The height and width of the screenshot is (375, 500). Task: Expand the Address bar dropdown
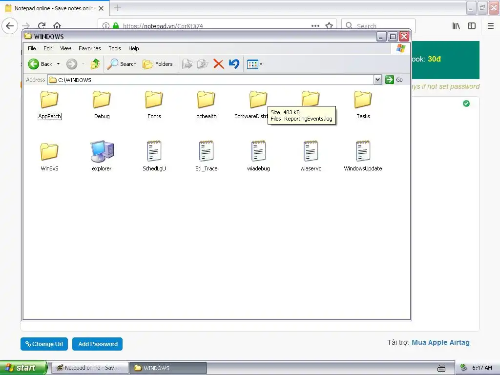pyautogui.click(x=377, y=80)
